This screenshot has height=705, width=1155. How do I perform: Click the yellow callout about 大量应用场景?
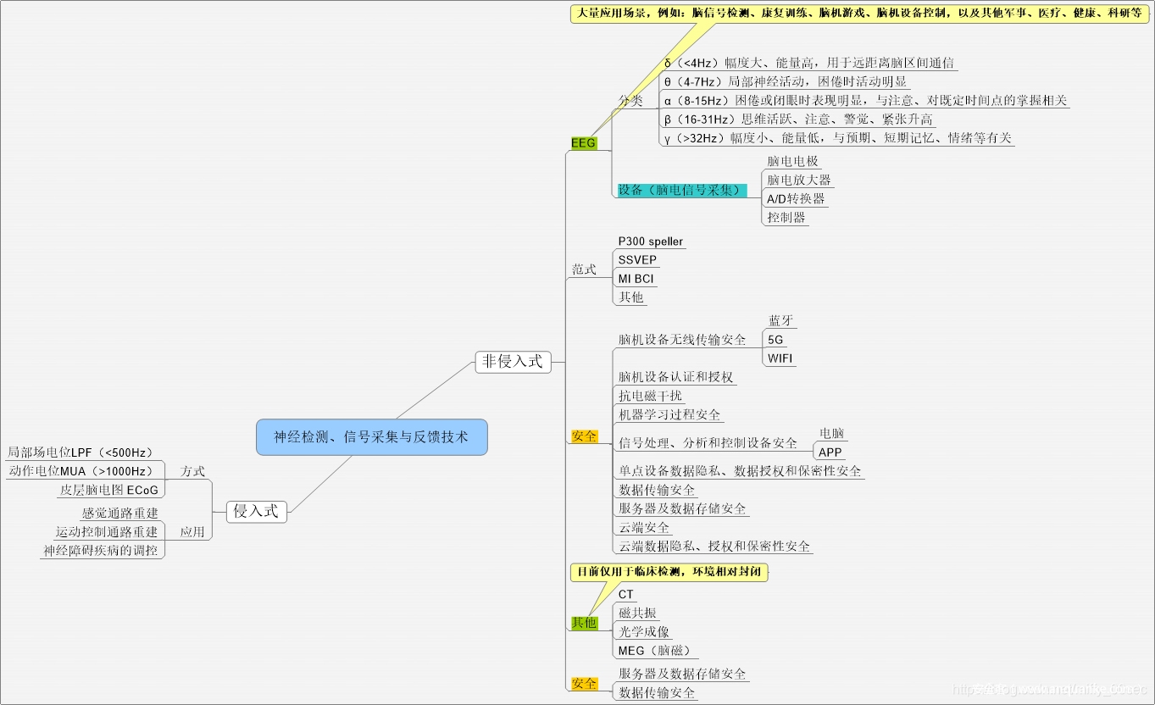(859, 14)
